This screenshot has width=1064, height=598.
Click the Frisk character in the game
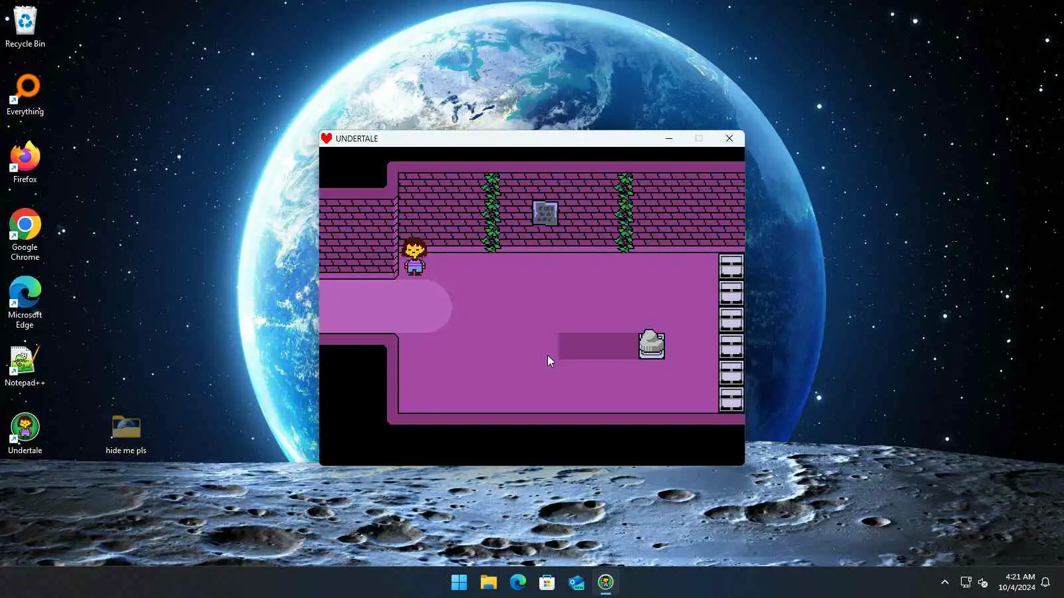[x=414, y=256]
